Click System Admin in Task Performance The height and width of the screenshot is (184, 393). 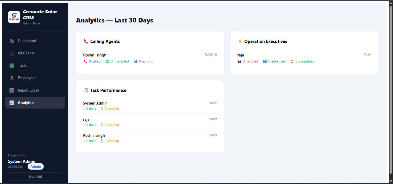(95, 103)
